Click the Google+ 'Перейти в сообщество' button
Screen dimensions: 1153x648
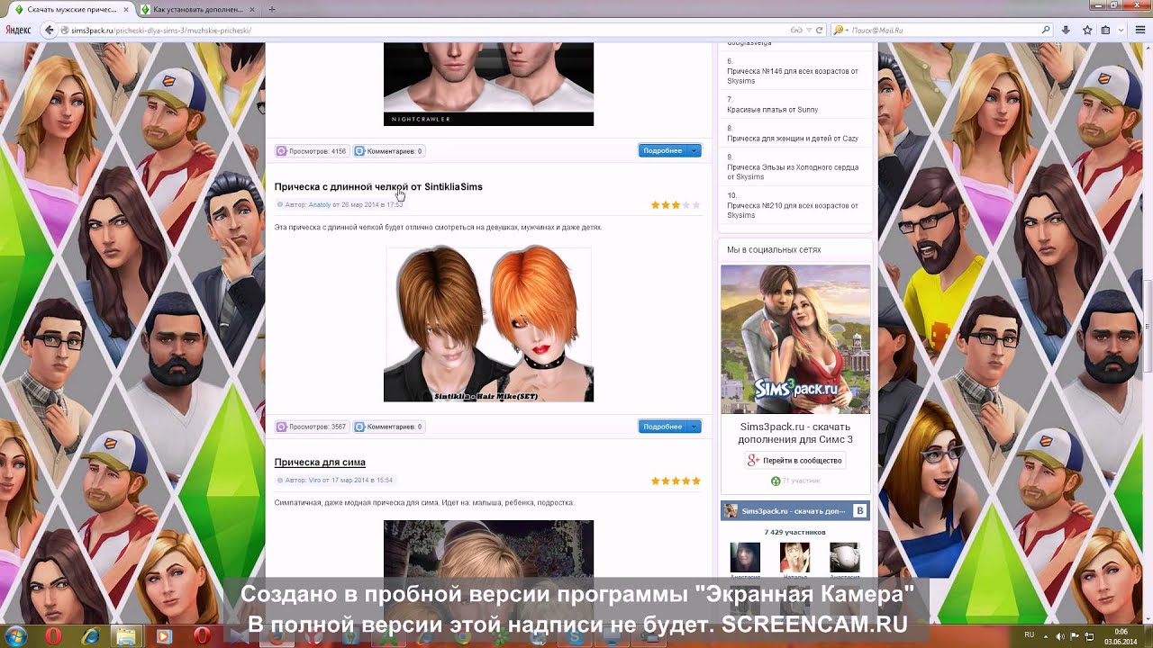click(795, 460)
